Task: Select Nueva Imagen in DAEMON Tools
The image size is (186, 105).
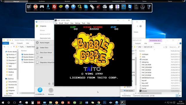Action: point(44,43)
